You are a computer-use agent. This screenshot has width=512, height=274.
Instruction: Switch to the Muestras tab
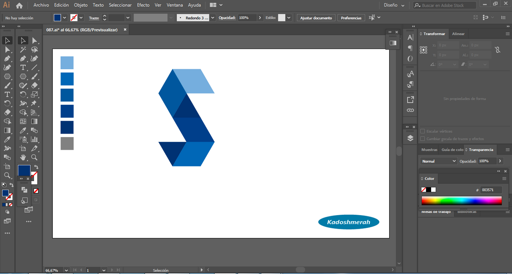coord(429,150)
